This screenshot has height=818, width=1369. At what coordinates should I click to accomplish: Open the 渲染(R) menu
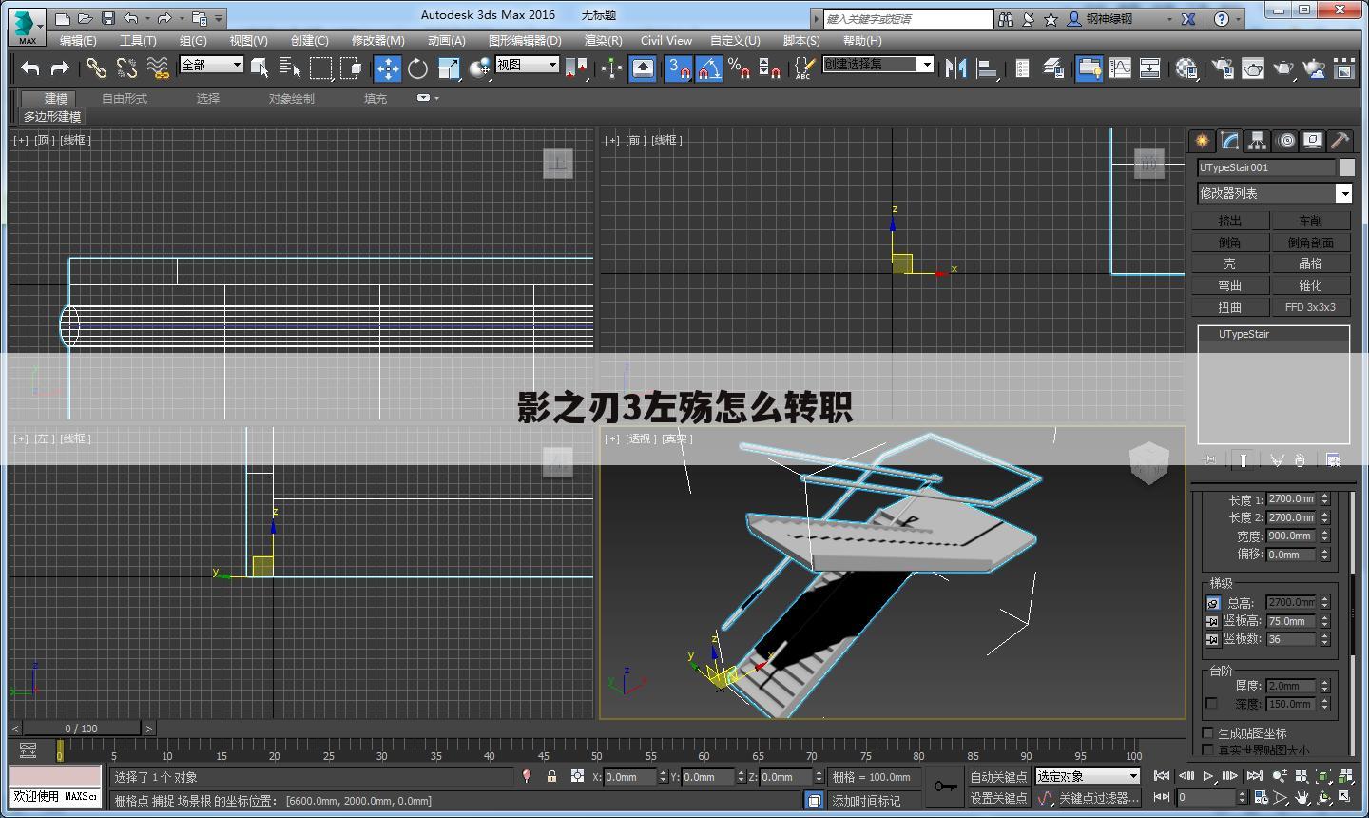tap(603, 40)
